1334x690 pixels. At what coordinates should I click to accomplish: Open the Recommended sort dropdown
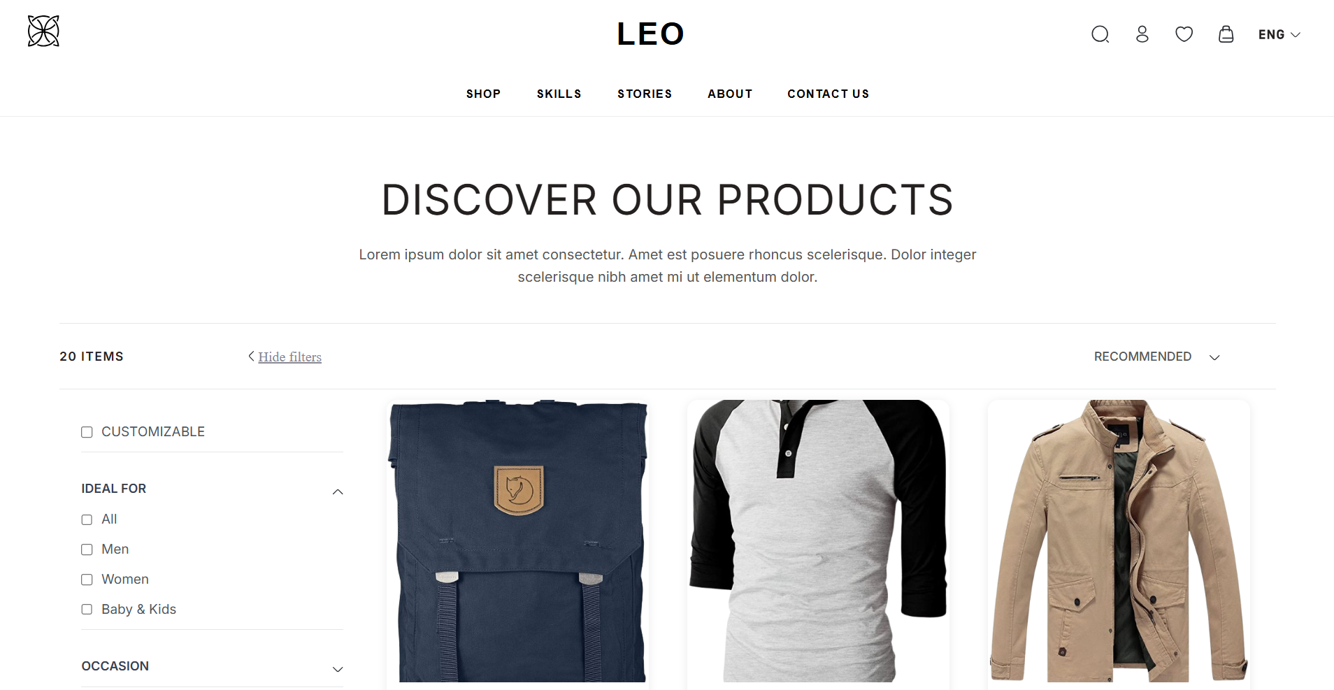(x=1157, y=357)
